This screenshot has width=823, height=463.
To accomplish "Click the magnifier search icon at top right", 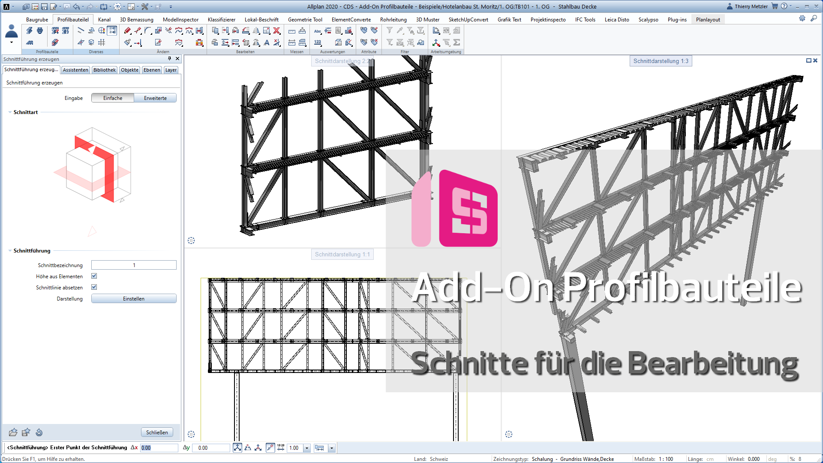I will coord(814,18).
